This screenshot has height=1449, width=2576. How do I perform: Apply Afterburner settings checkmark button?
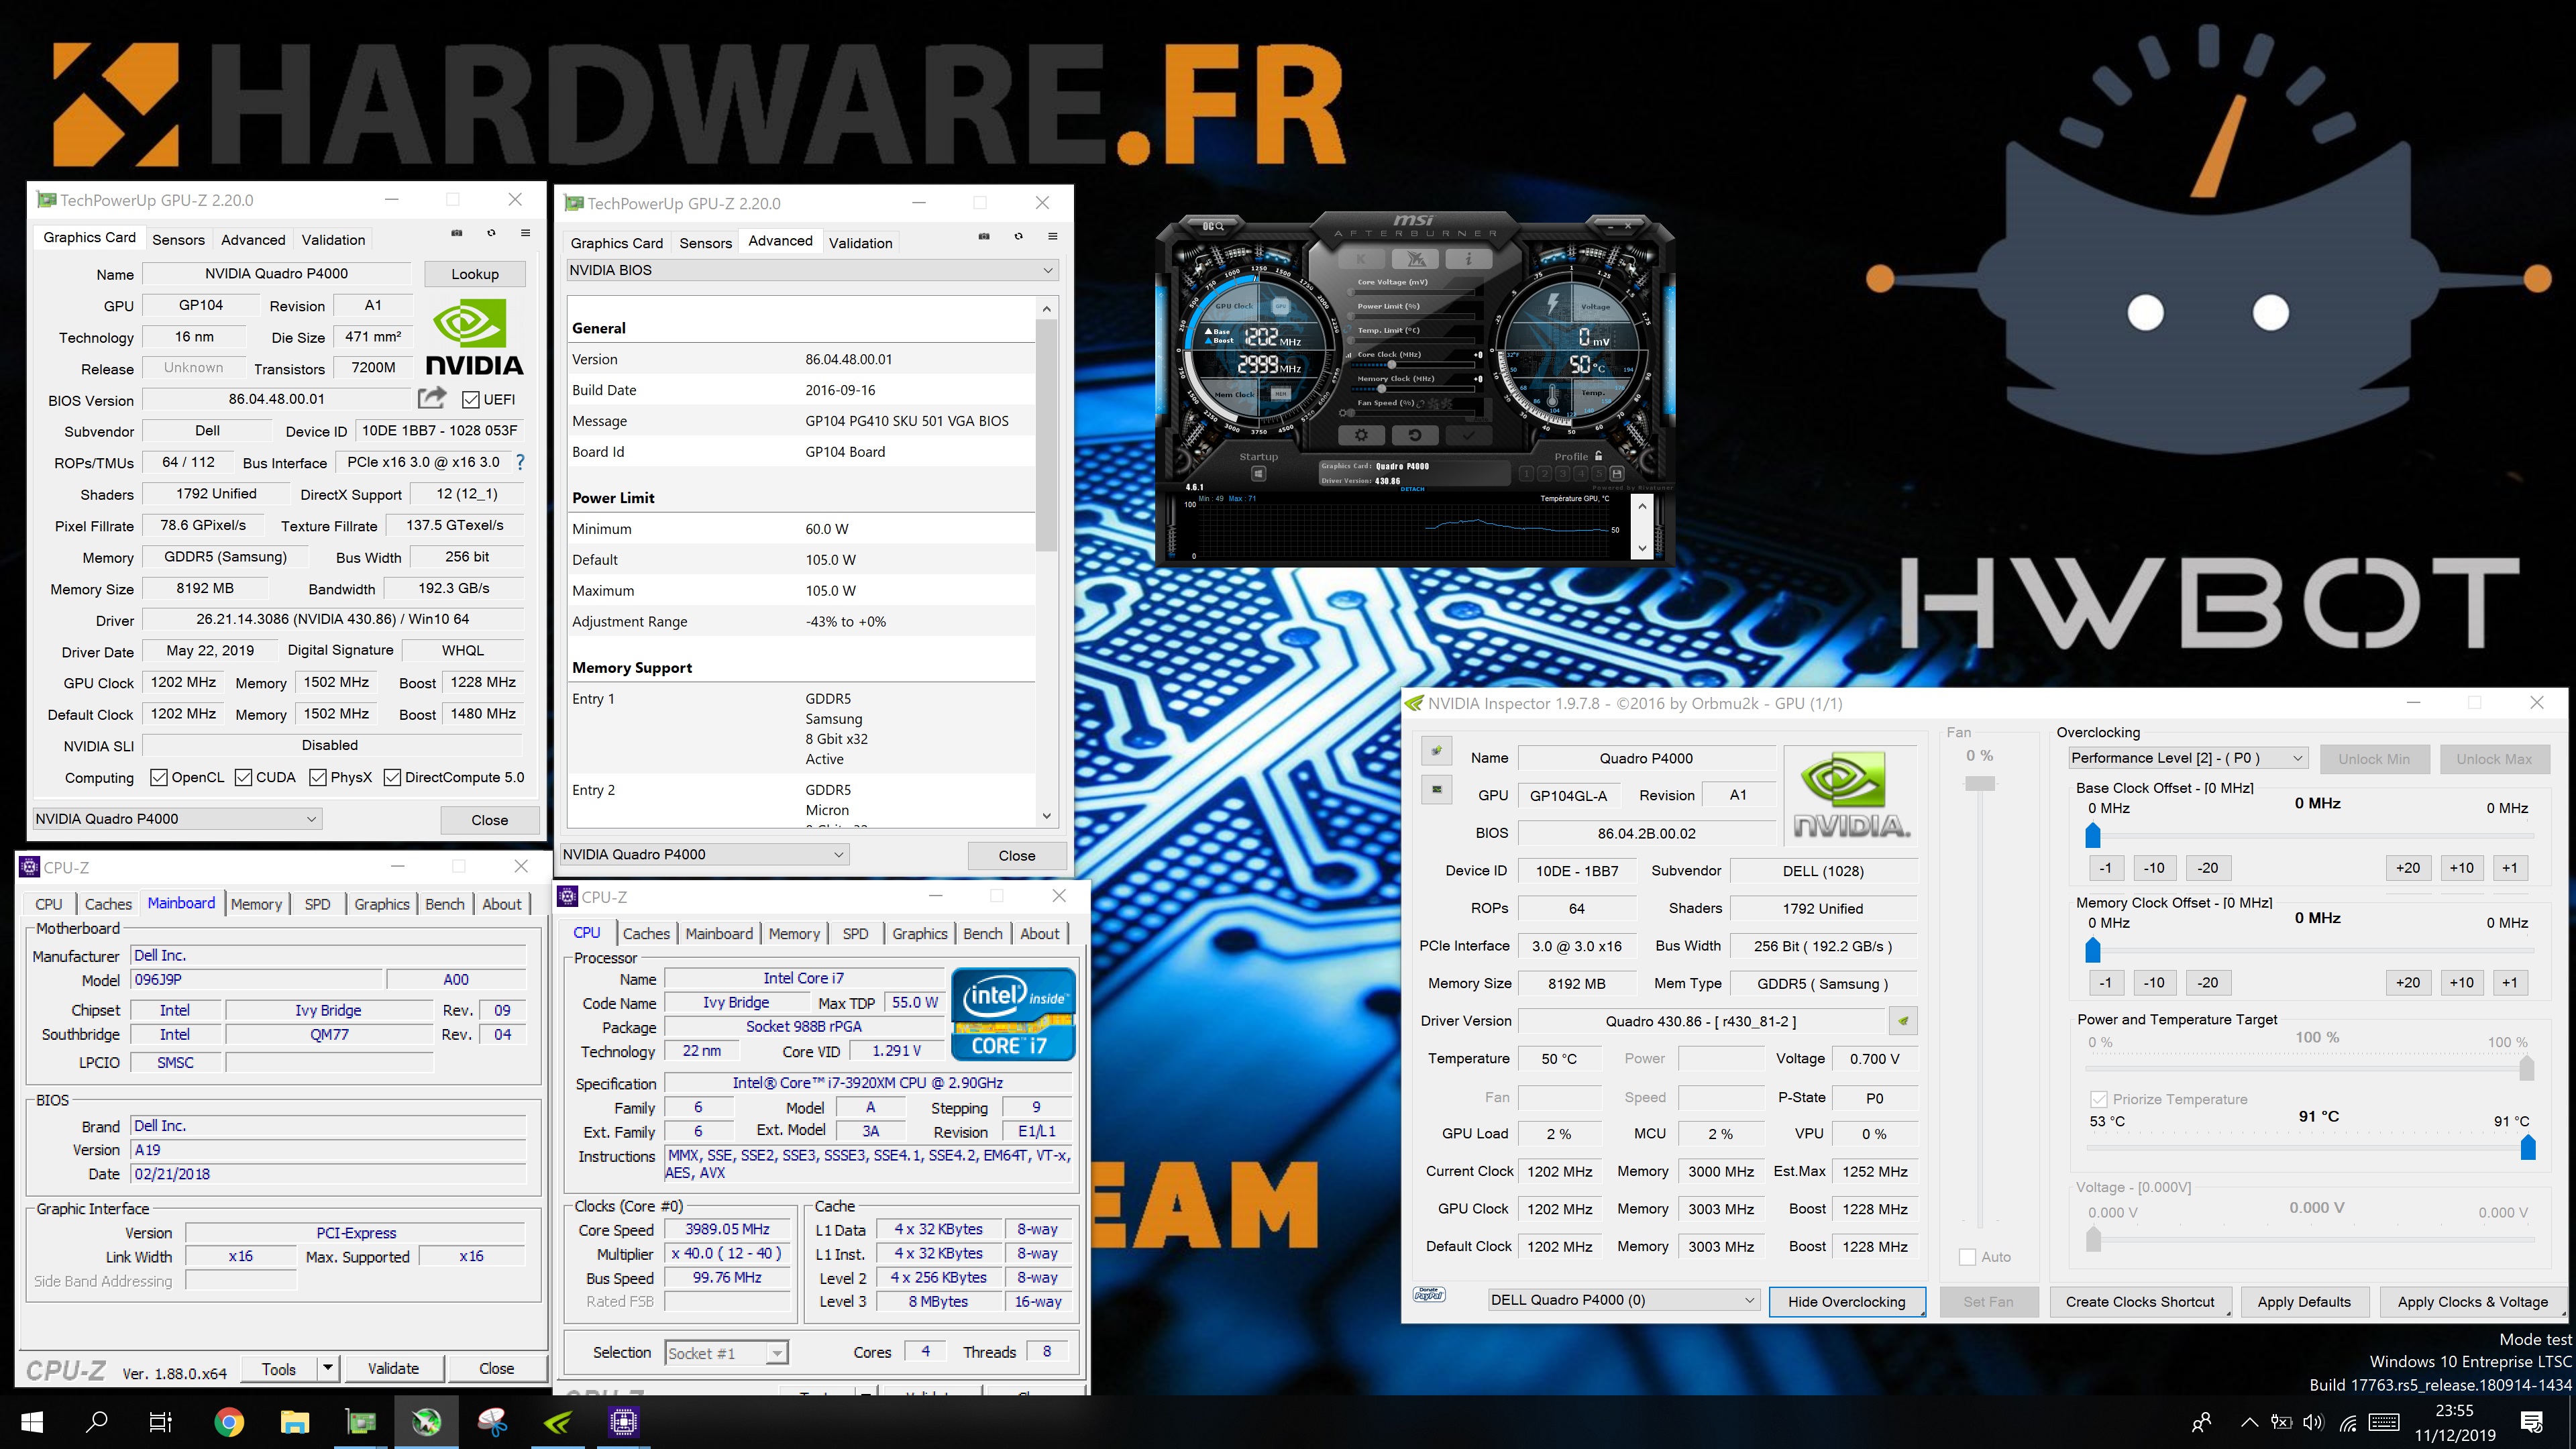click(x=1469, y=435)
